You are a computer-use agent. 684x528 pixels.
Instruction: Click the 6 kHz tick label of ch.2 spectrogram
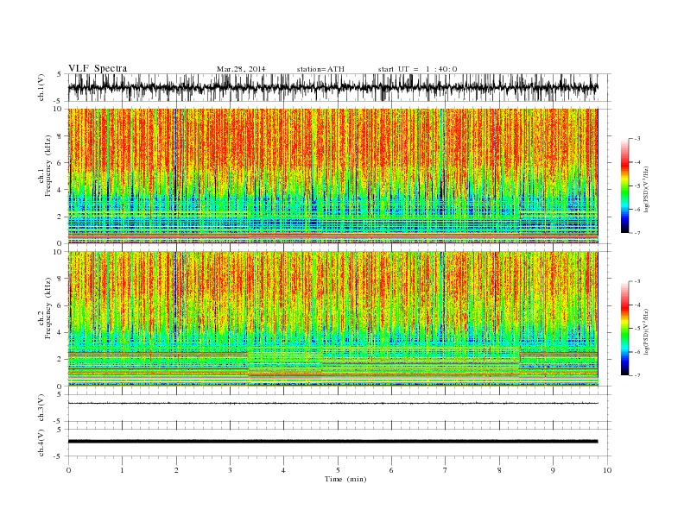[60, 305]
